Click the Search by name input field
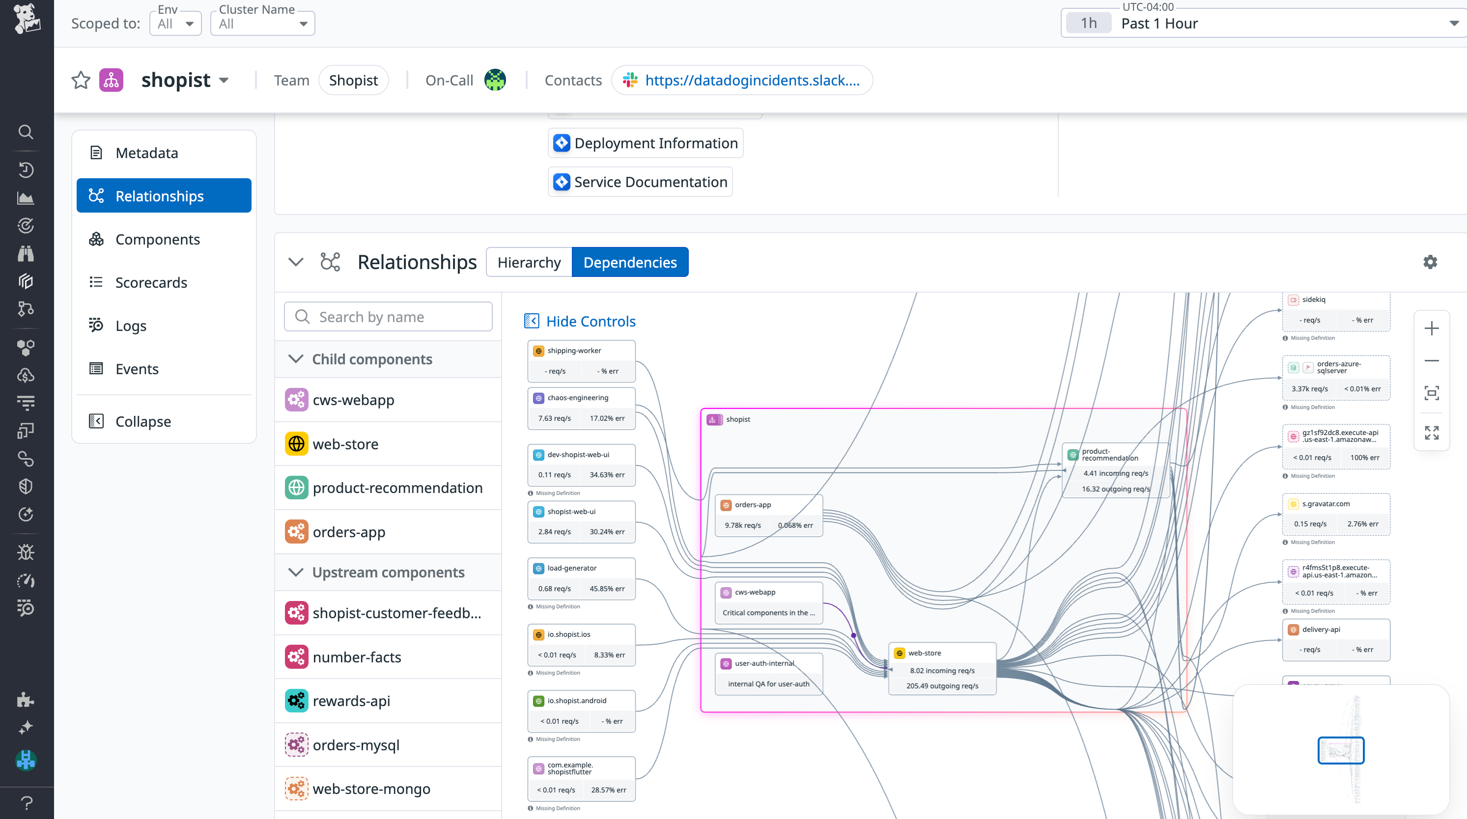The height and width of the screenshot is (819, 1467). coord(387,316)
